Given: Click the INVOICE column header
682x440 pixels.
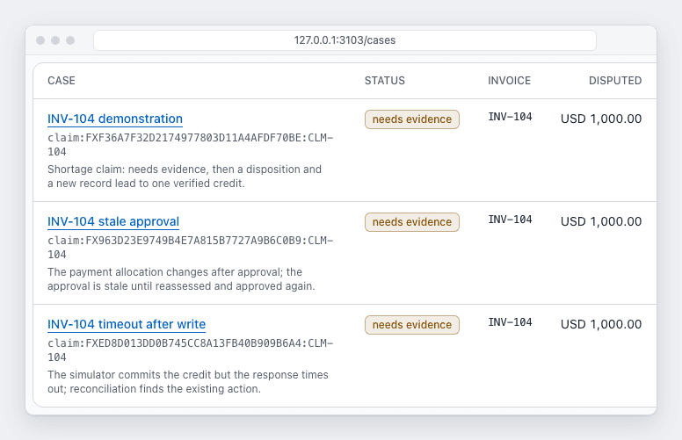Looking at the screenshot, I should click(x=510, y=81).
